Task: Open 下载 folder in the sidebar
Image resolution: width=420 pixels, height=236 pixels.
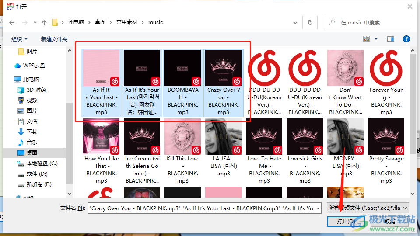Action: (x=28, y=132)
